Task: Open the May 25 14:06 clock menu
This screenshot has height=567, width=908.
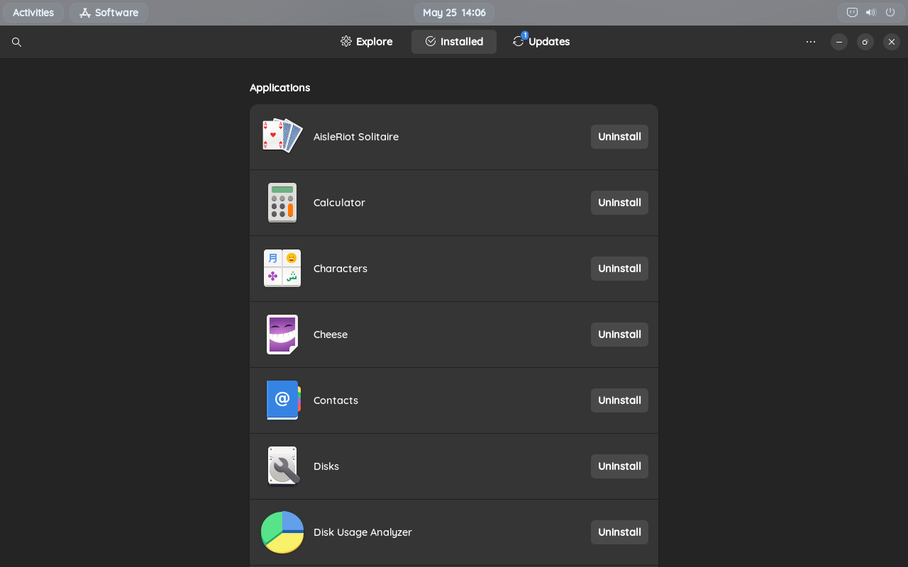Action: [x=454, y=13]
